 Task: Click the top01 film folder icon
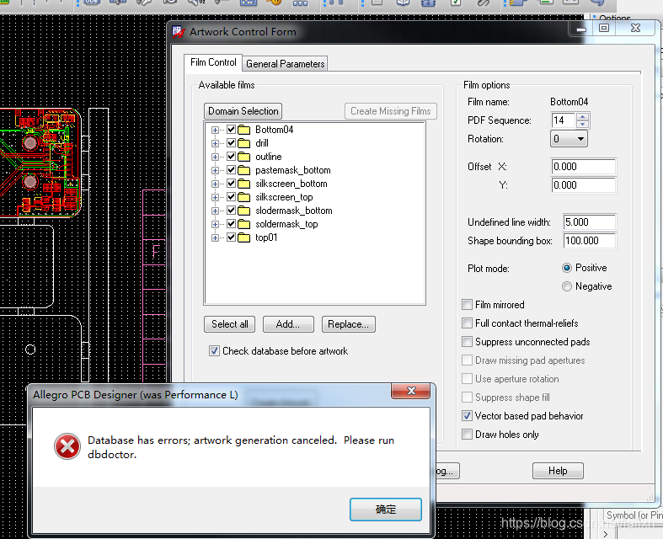(x=244, y=237)
